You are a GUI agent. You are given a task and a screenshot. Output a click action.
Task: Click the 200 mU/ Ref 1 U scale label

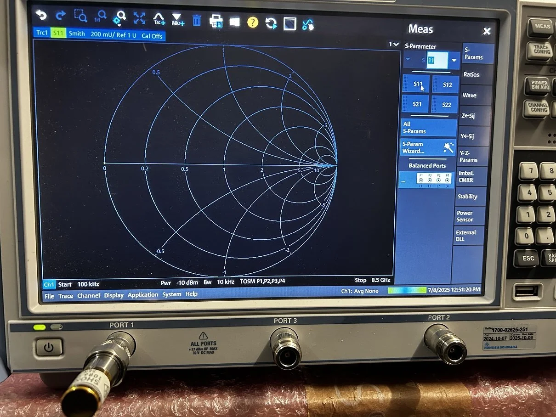pos(113,34)
